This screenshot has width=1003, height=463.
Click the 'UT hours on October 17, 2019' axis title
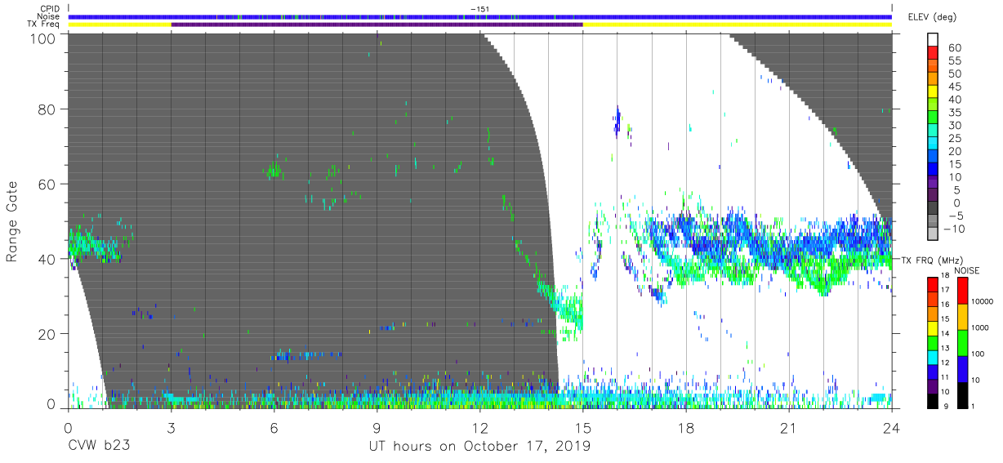[479, 447]
